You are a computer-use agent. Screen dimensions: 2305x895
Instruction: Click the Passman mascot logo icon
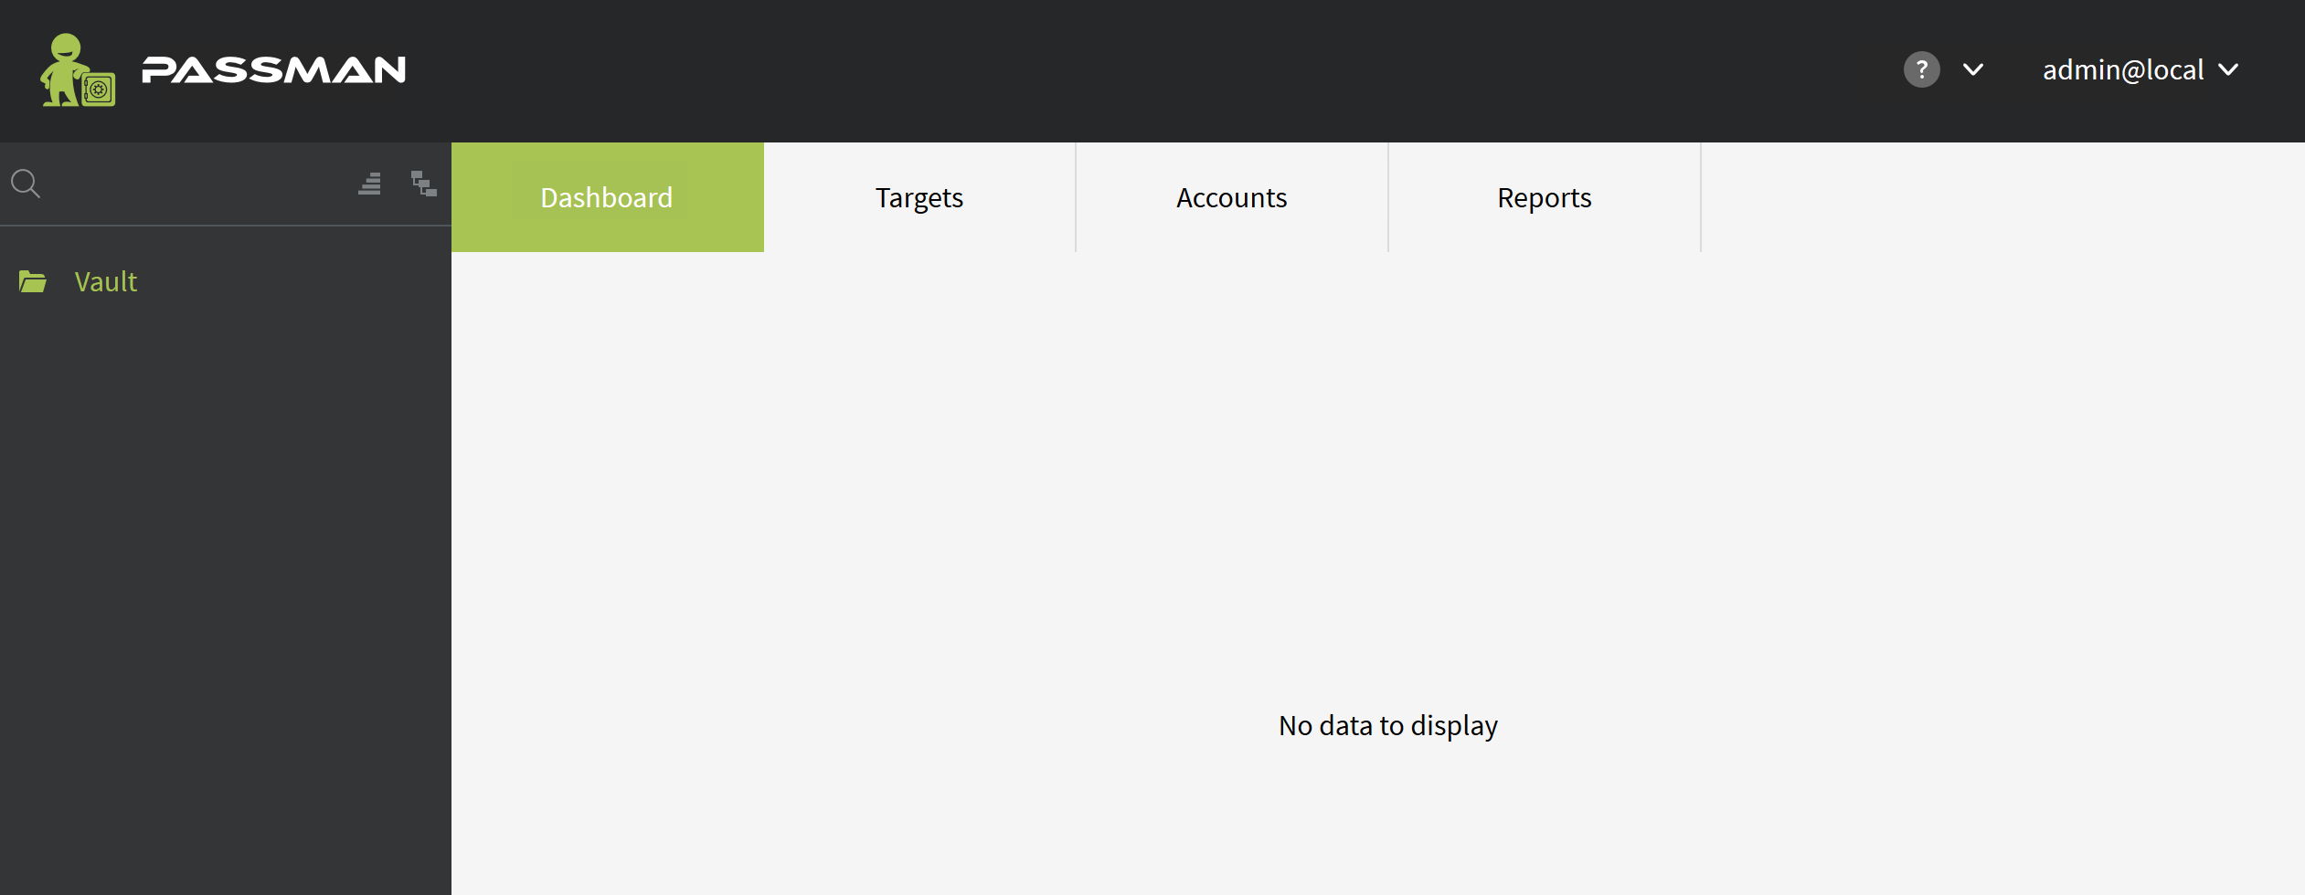[x=78, y=70]
